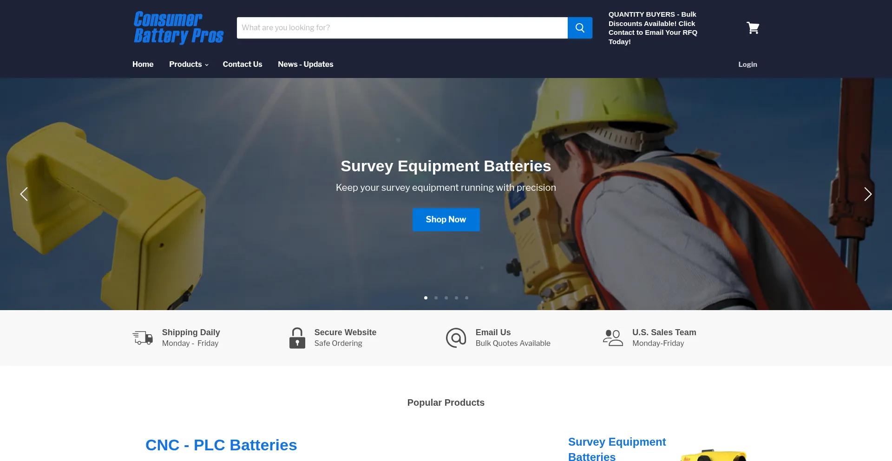The image size is (892, 461).
Task: Open the CNC - PLC Batteries heading link
Action: [x=221, y=445]
